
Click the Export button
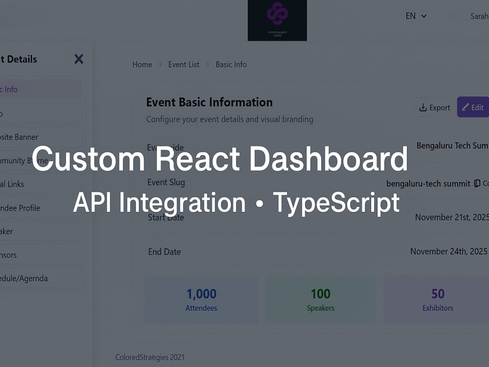click(x=434, y=107)
